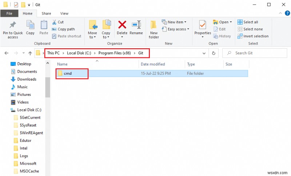Show file History
Screen dimensions: 291x176
click(x=222, y=36)
